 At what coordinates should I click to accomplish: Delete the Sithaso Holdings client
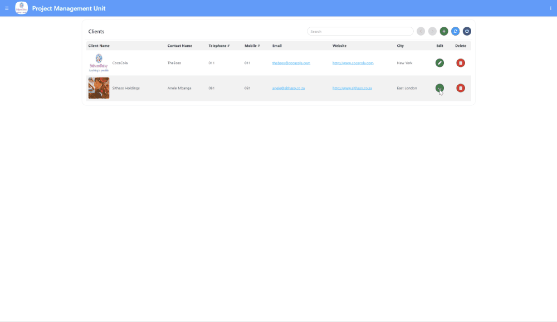coord(461,88)
